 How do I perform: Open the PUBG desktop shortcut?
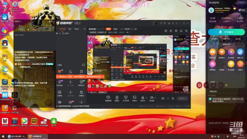coord(34,122)
